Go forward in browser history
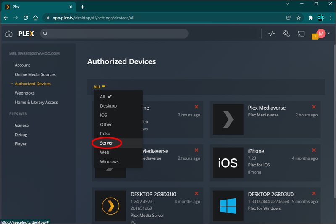This screenshot has height=224, width=336. point(16,18)
